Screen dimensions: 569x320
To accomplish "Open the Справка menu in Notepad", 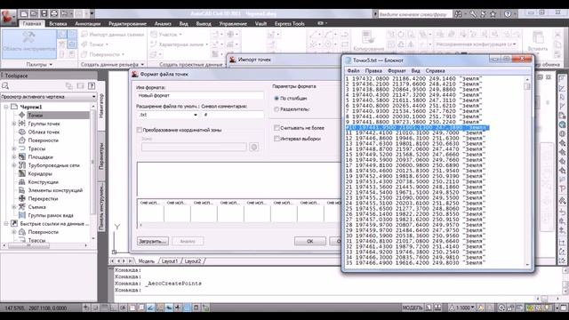I will click(x=435, y=71).
